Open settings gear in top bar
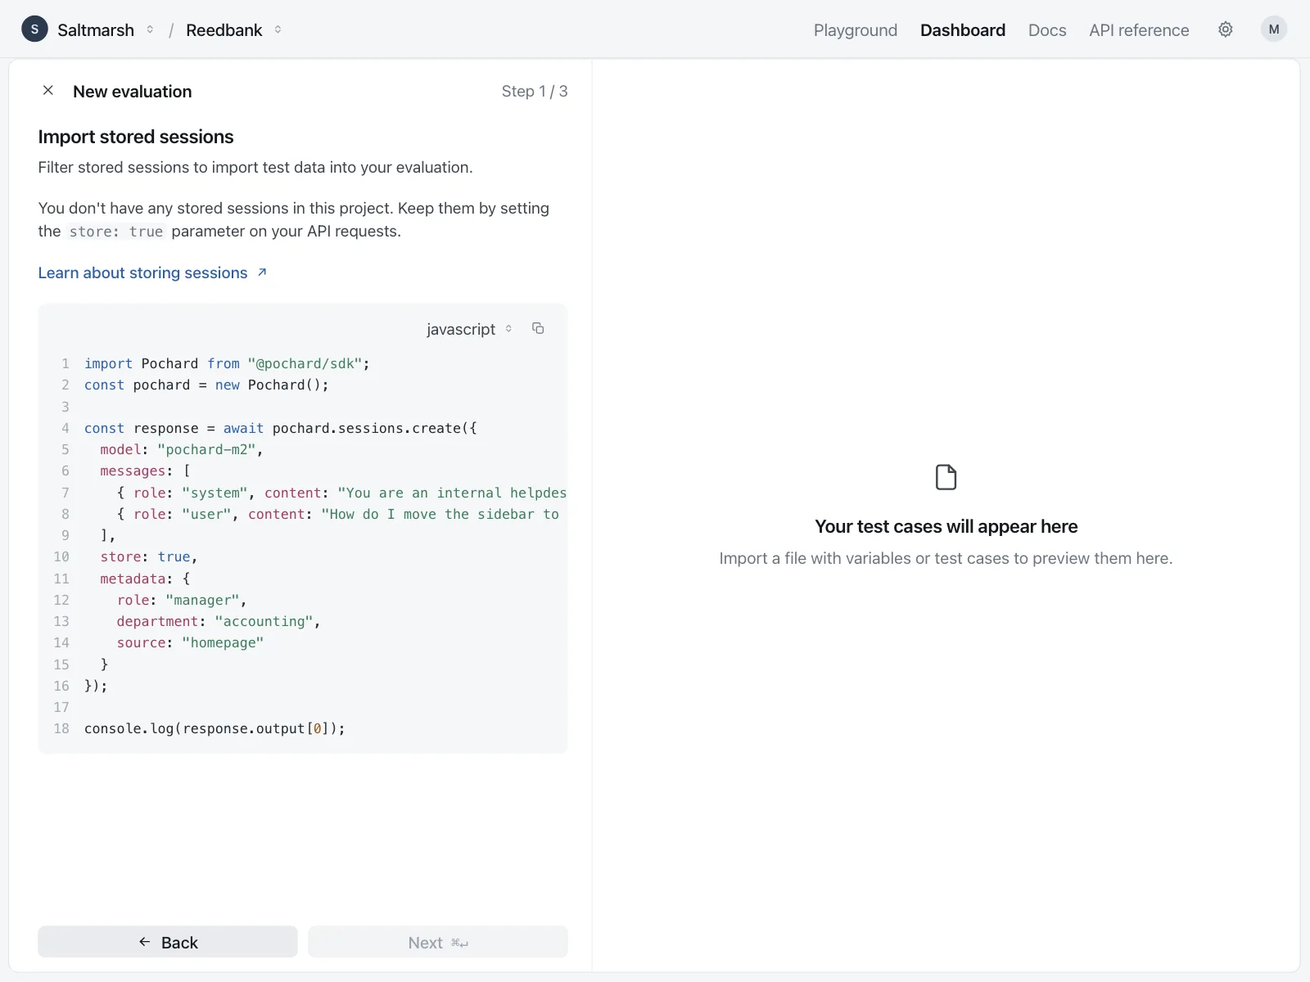Viewport: 1310px width, 982px height. pyautogui.click(x=1225, y=29)
